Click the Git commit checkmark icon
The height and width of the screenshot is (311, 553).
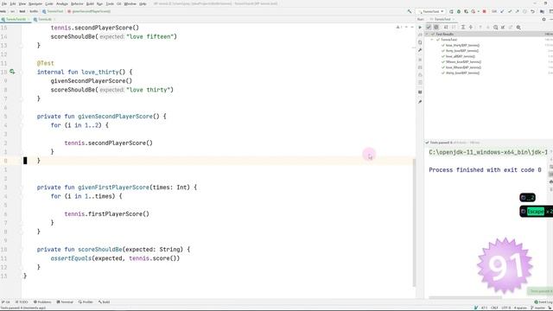pos(510,11)
